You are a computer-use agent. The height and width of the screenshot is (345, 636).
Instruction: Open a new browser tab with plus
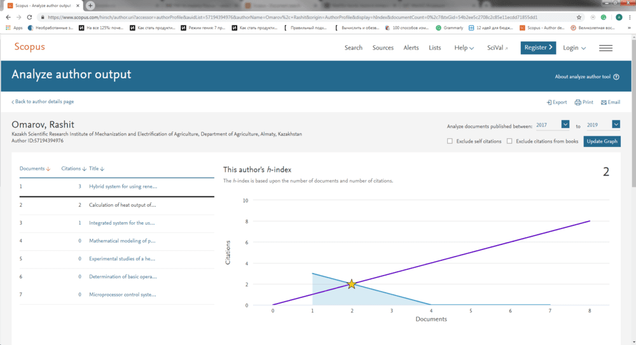90,5
